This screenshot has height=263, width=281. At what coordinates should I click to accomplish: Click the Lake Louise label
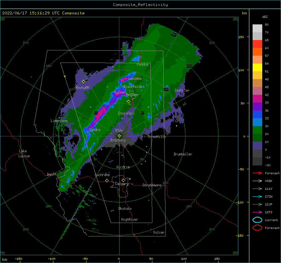point(24,154)
